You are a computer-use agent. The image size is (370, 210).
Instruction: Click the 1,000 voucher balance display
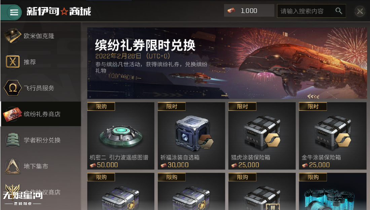(249, 11)
